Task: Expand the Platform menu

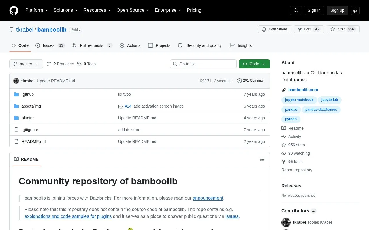Action: (37, 10)
